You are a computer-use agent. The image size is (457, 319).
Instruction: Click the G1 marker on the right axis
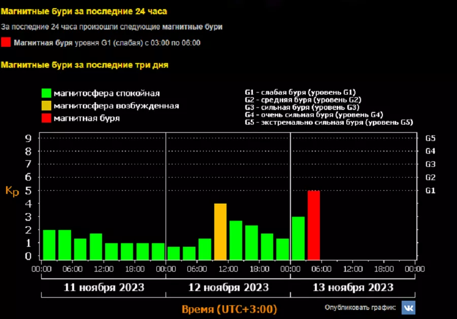point(430,190)
